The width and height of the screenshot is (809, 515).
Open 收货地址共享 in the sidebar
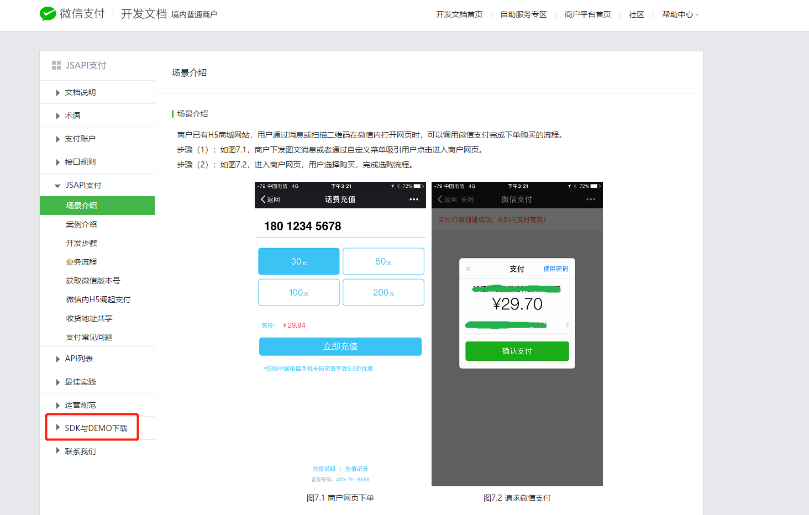click(89, 318)
